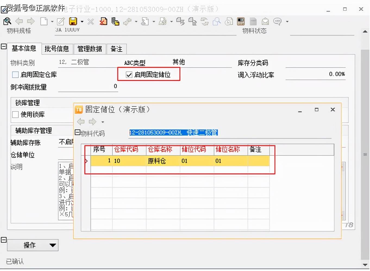The height and width of the screenshot is (271, 370).
Task: Click the refresh icon in the toolbar
Action: tap(205, 21)
